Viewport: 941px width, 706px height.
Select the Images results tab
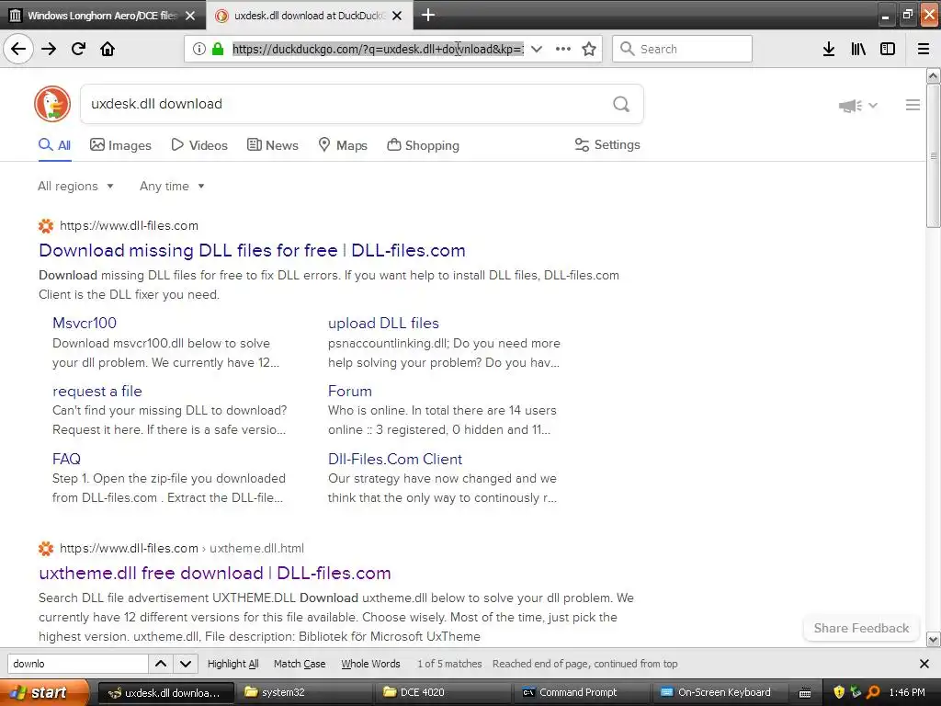[120, 145]
